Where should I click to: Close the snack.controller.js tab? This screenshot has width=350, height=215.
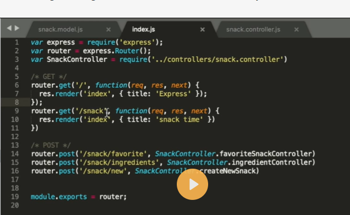296,30
